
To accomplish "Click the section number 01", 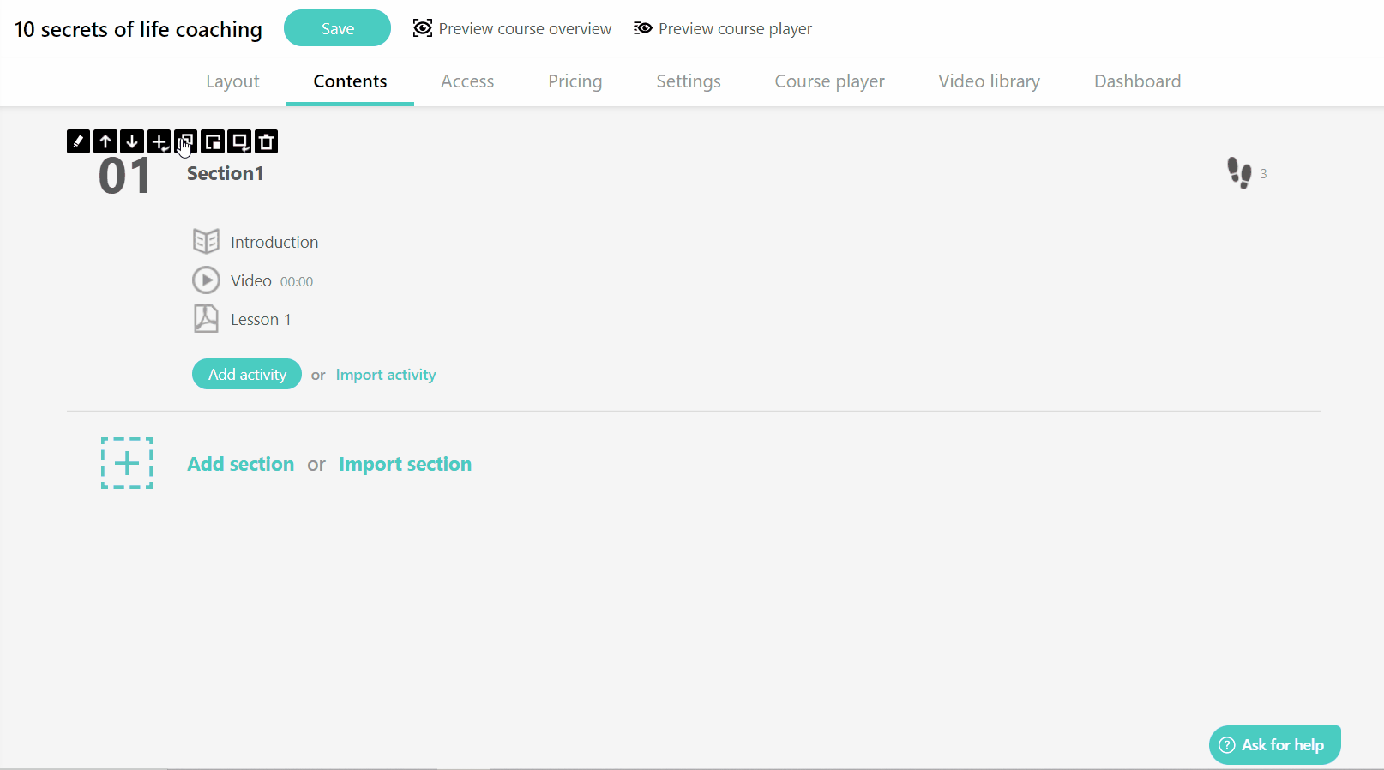I will pos(125,176).
